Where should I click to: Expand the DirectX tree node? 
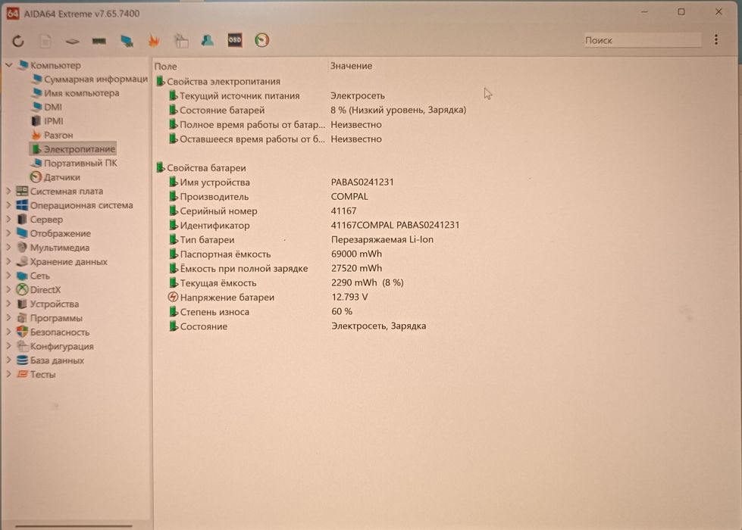coord(8,289)
